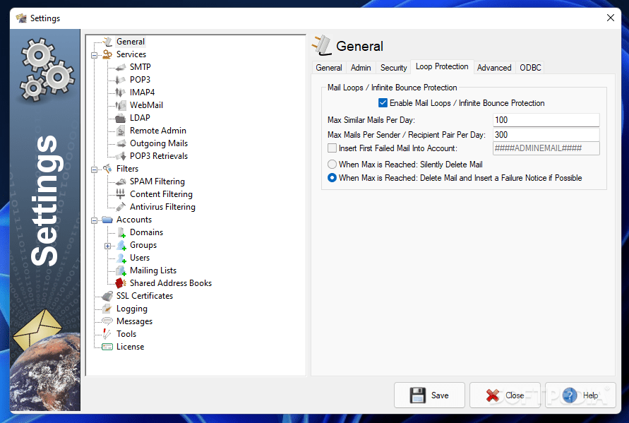Open the Help dialog
This screenshot has height=423, width=629.
[580, 395]
